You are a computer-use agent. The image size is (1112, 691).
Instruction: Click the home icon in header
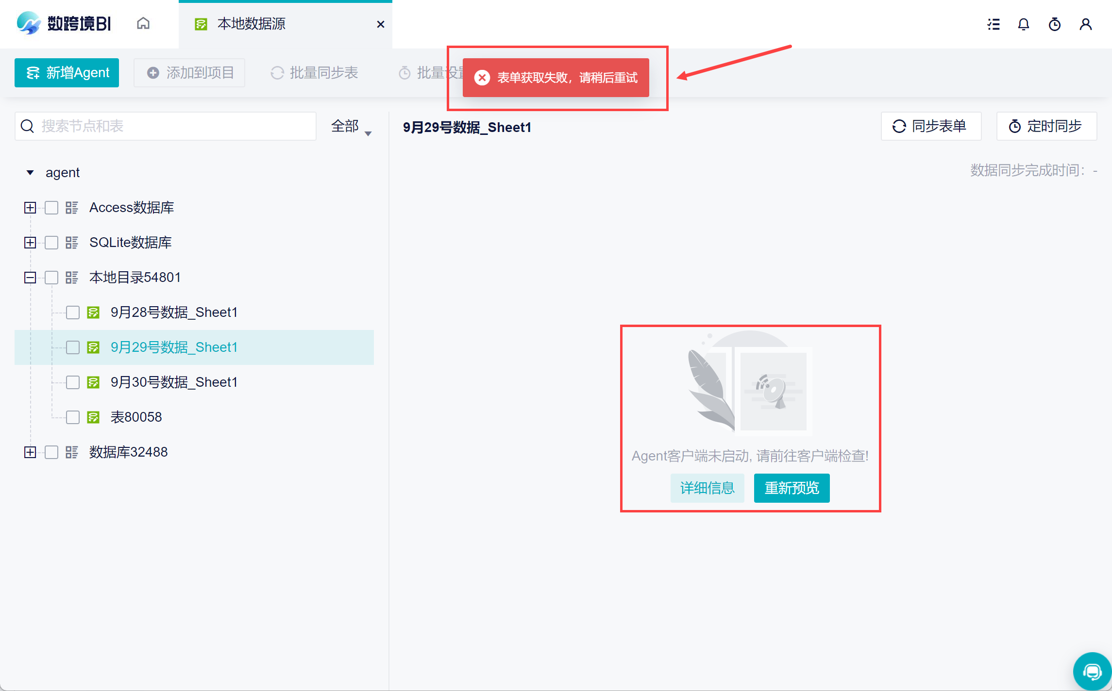pyautogui.click(x=143, y=23)
